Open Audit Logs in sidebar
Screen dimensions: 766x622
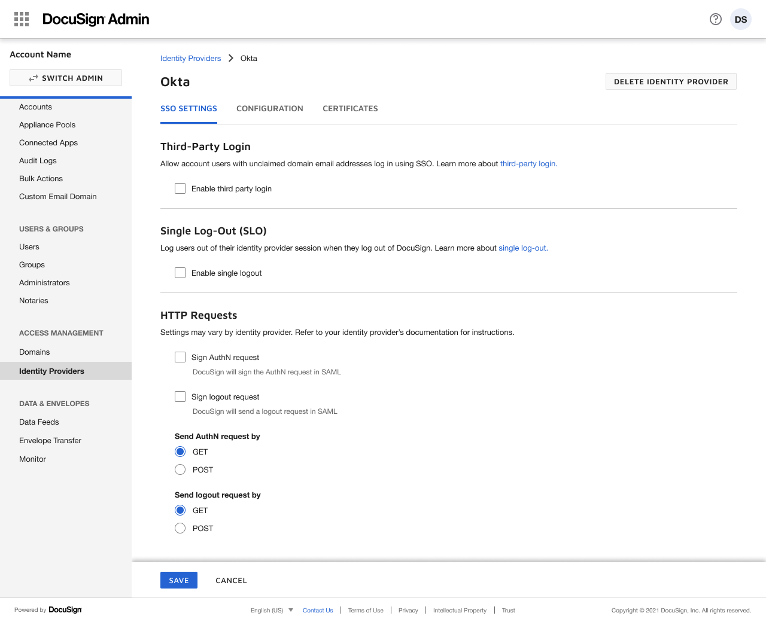click(x=38, y=160)
